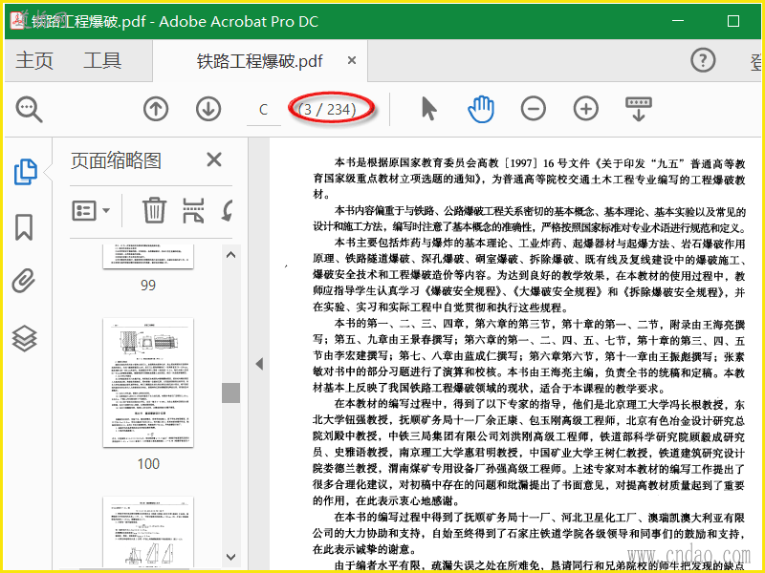Screen dimensions: 765x573
Task: Activate the hand pan tool
Action: (481, 109)
